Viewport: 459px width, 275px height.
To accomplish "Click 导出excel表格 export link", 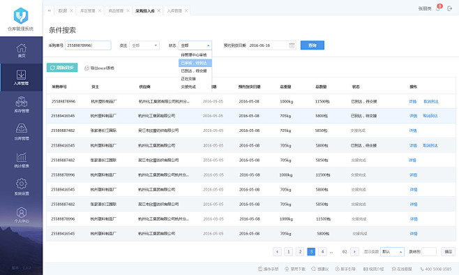I will 100,68.
